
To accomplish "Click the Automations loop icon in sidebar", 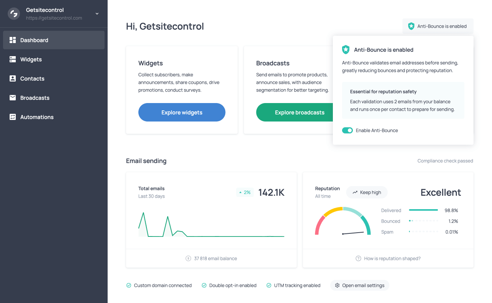I will [13, 117].
